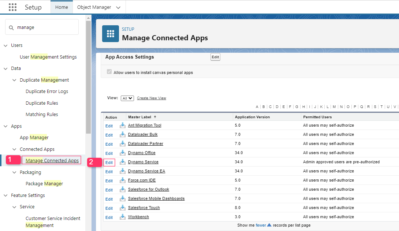This screenshot has width=399, height=231.
Task: Open the Object Manager tab dropdown arrow
Action: point(118,7)
